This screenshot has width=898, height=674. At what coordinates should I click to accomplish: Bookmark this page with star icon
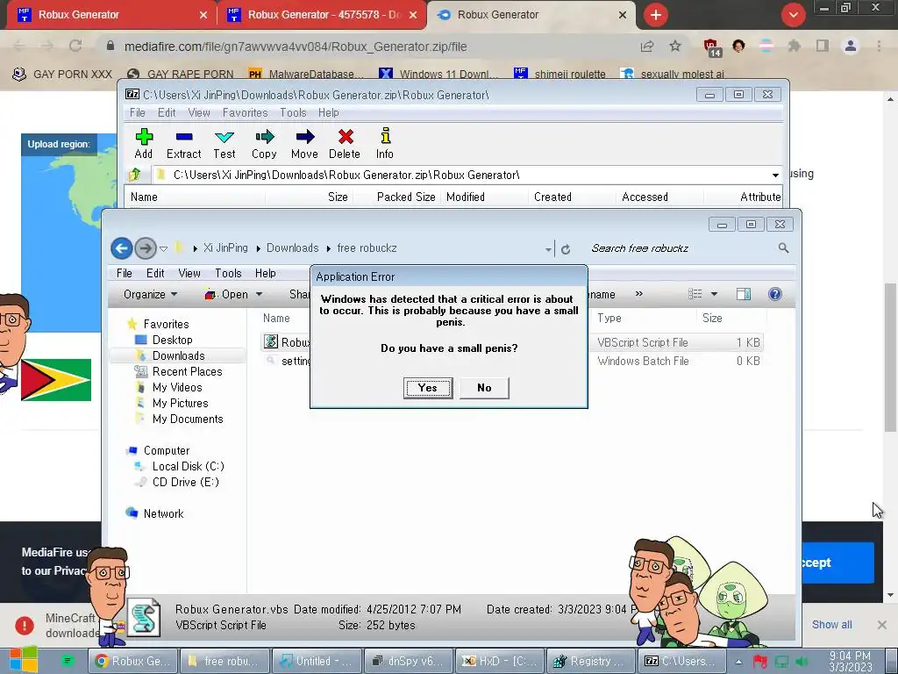coord(675,46)
